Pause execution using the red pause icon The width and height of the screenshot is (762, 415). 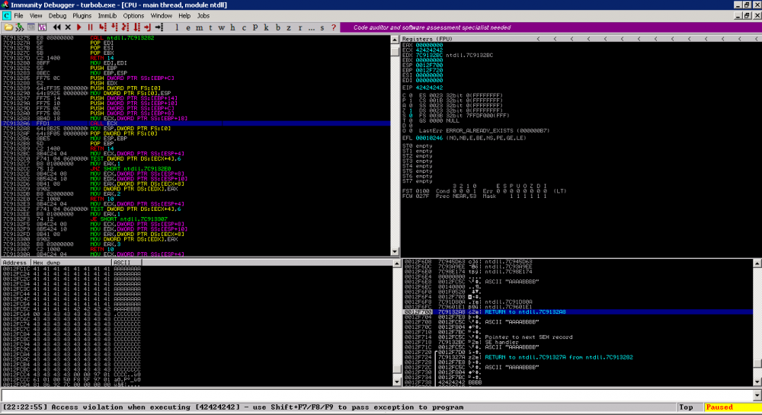91,27
